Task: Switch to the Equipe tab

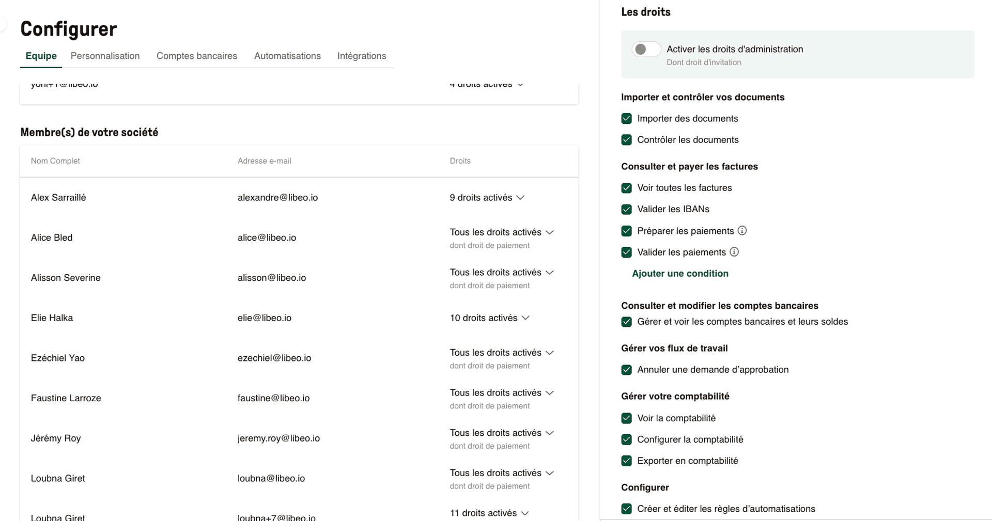Action: (x=41, y=56)
